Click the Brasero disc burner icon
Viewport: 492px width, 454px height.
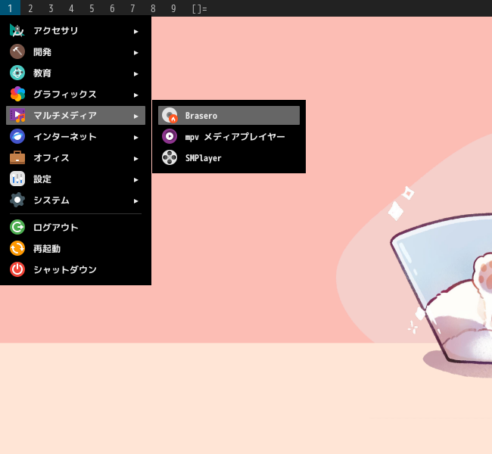pos(170,115)
